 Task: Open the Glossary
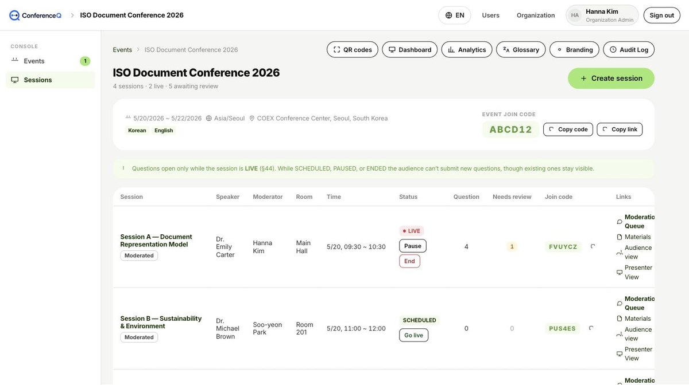[521, 50]
